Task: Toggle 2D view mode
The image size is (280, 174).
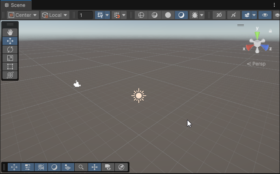Action: (x=219, y=15)
